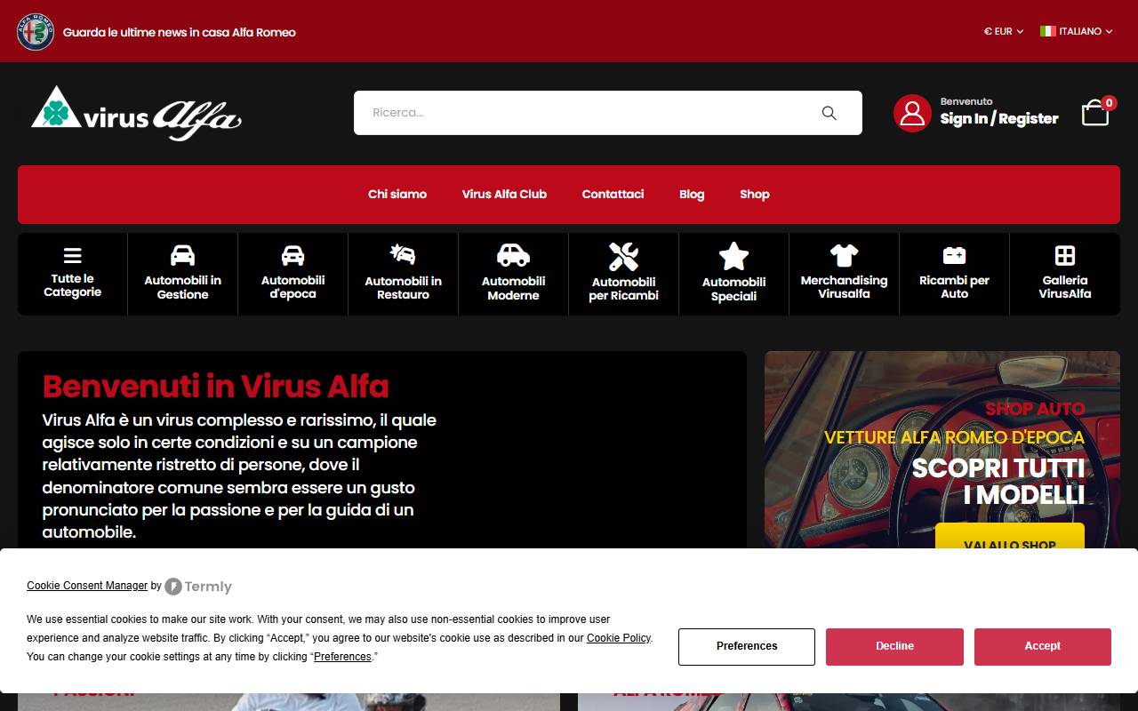Open the Cookie Policy link
This screenshot has width=1138, height=711.
[619, 638]
